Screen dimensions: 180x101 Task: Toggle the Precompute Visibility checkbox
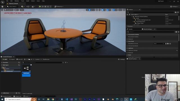154,37
